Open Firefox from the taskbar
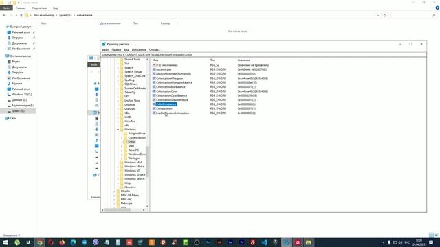The height and width of the screenshot is (247, 440). point(62,242)
